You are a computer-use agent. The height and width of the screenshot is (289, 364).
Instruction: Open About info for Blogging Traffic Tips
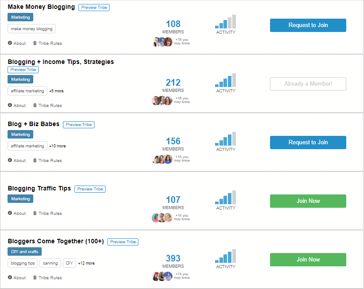17,213
